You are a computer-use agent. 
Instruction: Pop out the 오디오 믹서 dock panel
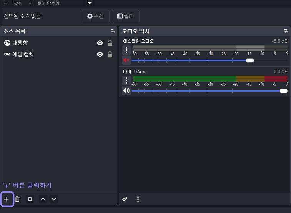[x=286, y=31]
